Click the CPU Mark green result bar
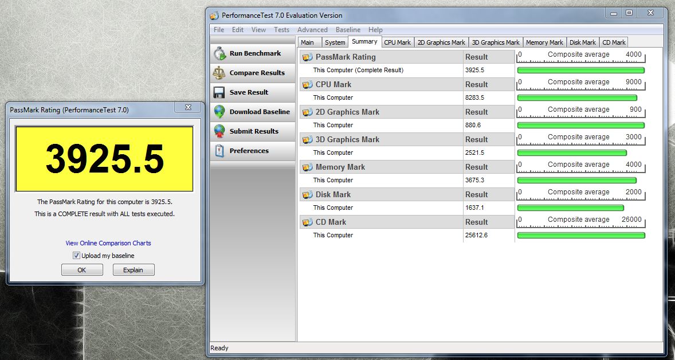This screenshot has width=675, height=360. point(577,98)
